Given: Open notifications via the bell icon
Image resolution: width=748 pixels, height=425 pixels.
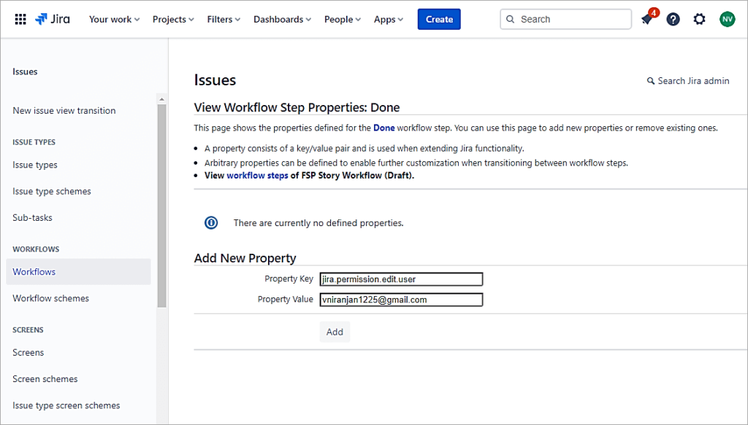Looking at the screenshot, I should tap(646, 20).
